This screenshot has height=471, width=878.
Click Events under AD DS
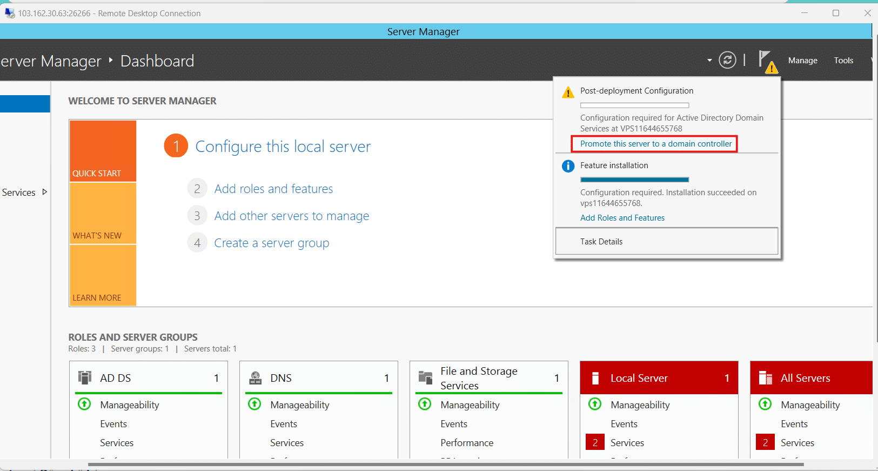[x=113, y=424]
